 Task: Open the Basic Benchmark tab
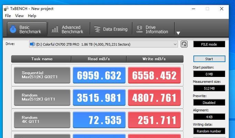[x=27, y=29]
